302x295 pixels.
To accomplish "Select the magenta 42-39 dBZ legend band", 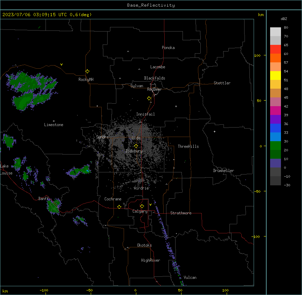I will 275,110.
